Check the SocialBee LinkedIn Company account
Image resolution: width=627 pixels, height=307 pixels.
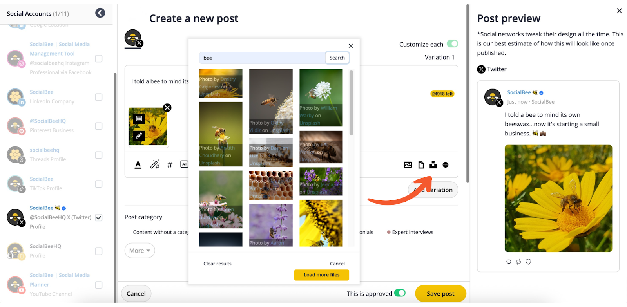99,97
